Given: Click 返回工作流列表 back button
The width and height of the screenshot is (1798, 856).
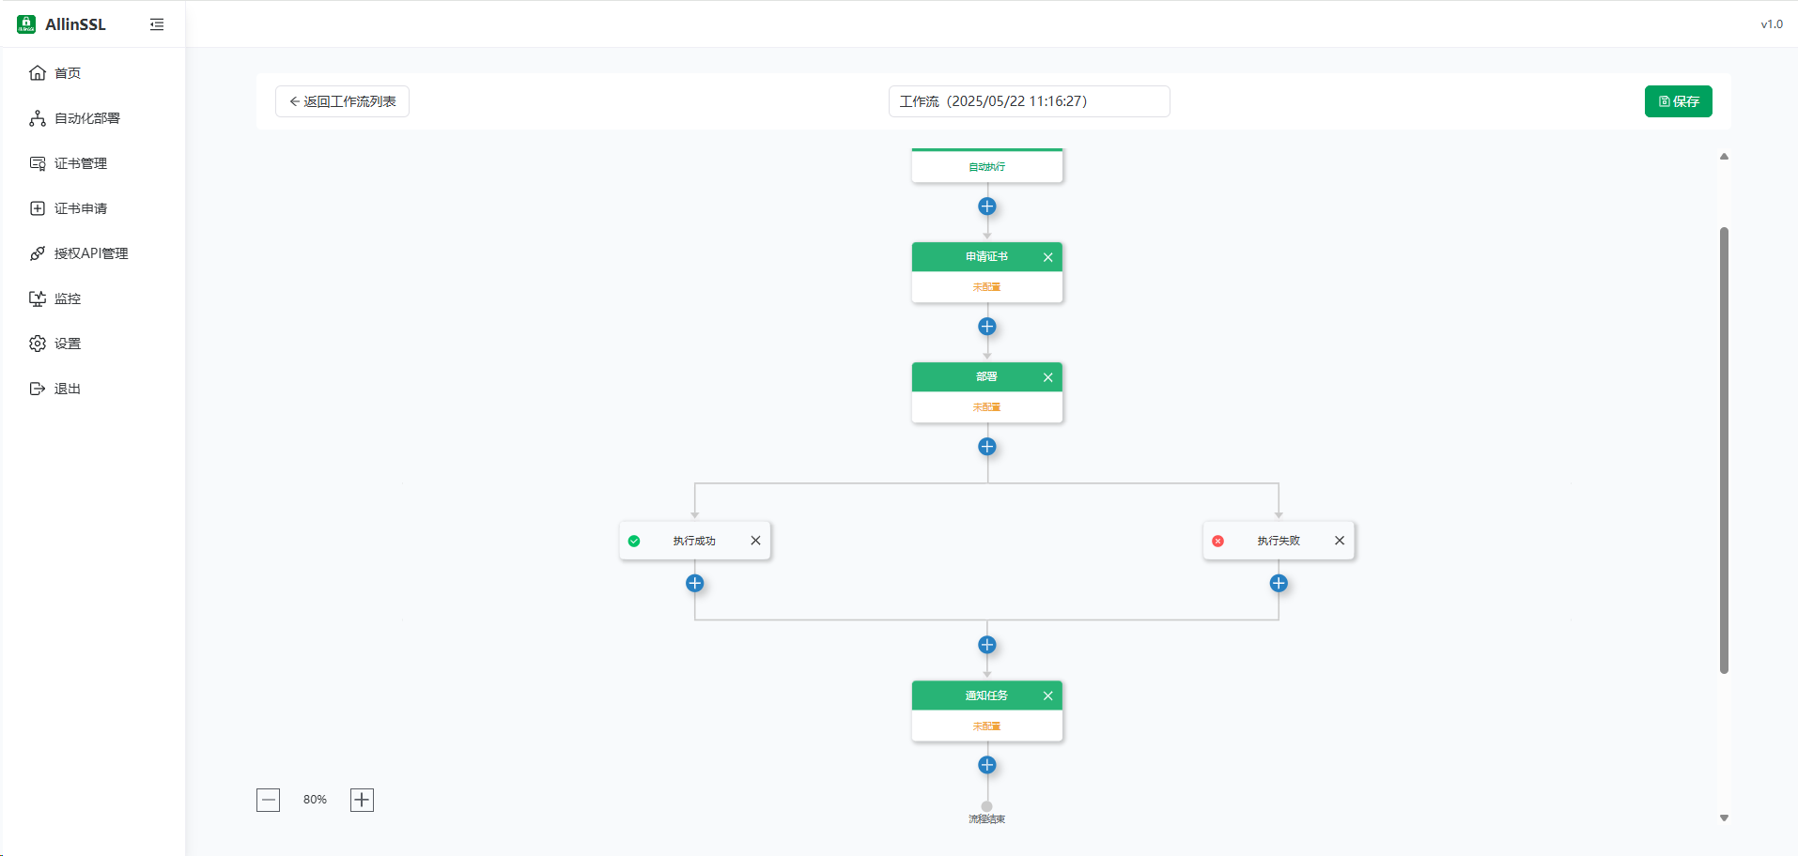Looking at the screenshot, I should tap(342, 101).
